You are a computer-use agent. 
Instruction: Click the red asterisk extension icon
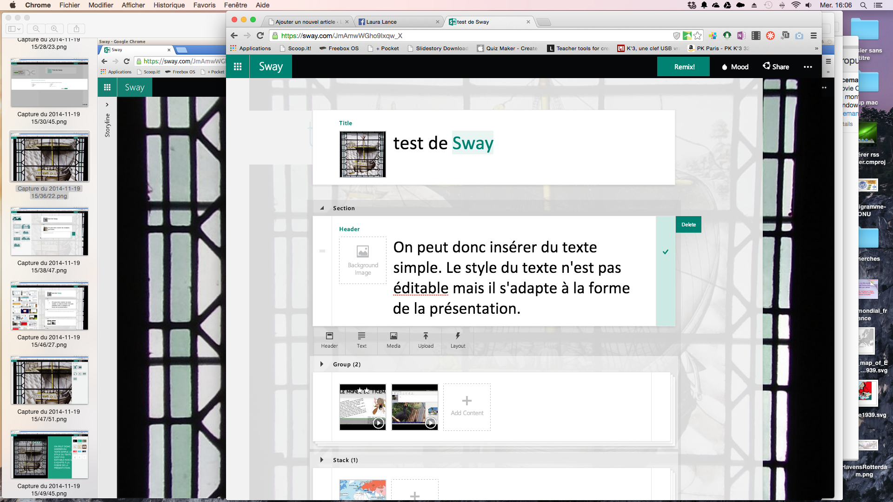click(x=770, y=36)
